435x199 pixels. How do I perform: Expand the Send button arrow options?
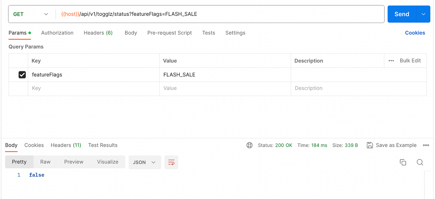click(423, 14)
